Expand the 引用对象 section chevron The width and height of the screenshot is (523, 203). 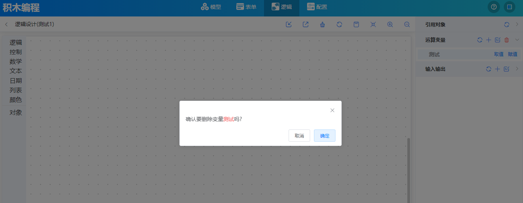point(517,25)
